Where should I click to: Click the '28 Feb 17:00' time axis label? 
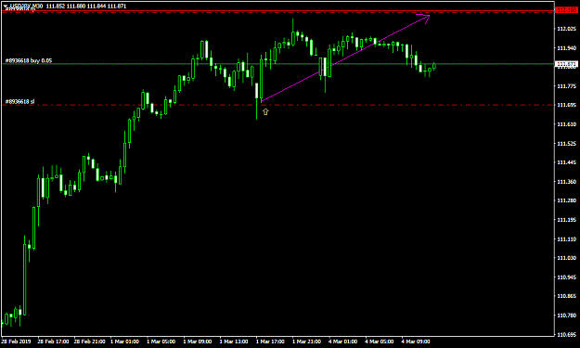53,342
